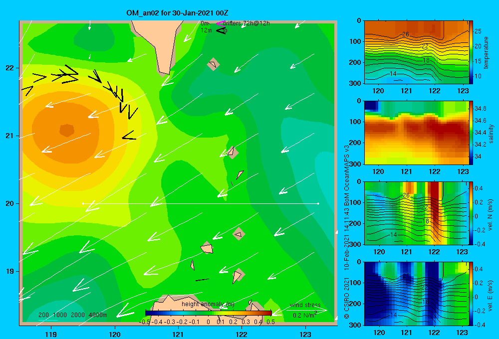Click latitude label 20 on the map axis
499x339 pixels.
click(9, 203)
